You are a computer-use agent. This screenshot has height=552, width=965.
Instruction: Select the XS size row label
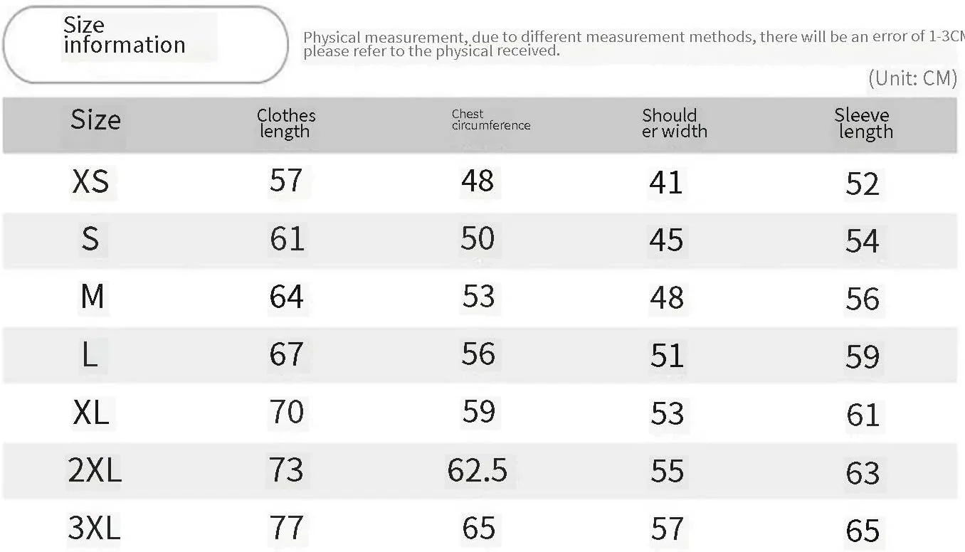point(91,182)
